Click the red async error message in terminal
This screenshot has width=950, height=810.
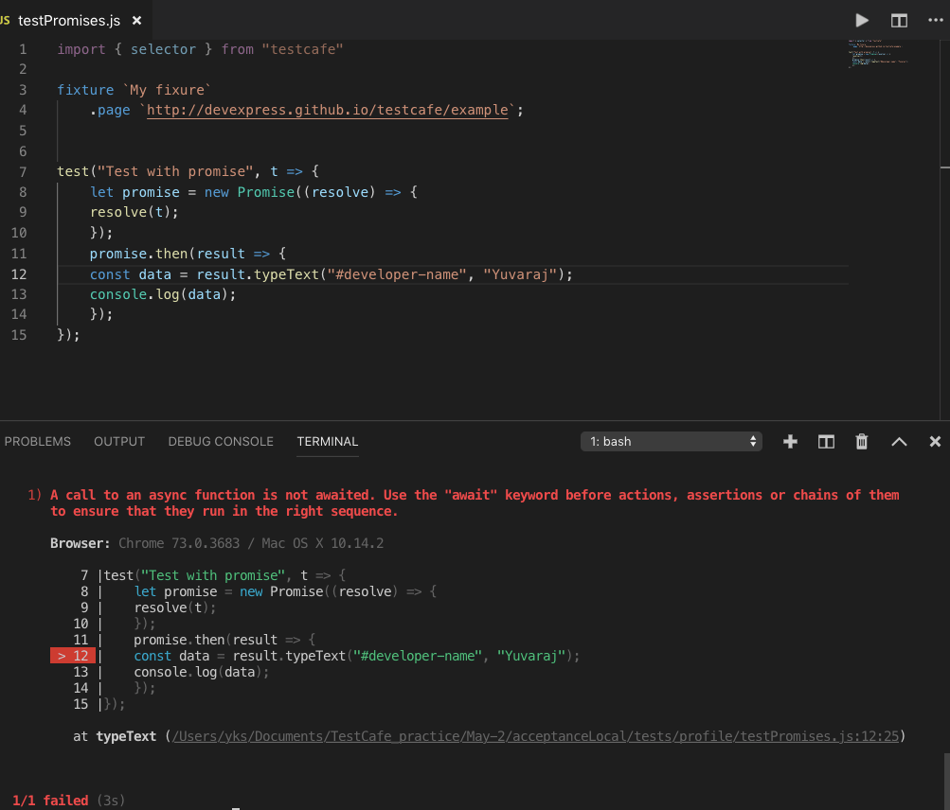(475, 503)
